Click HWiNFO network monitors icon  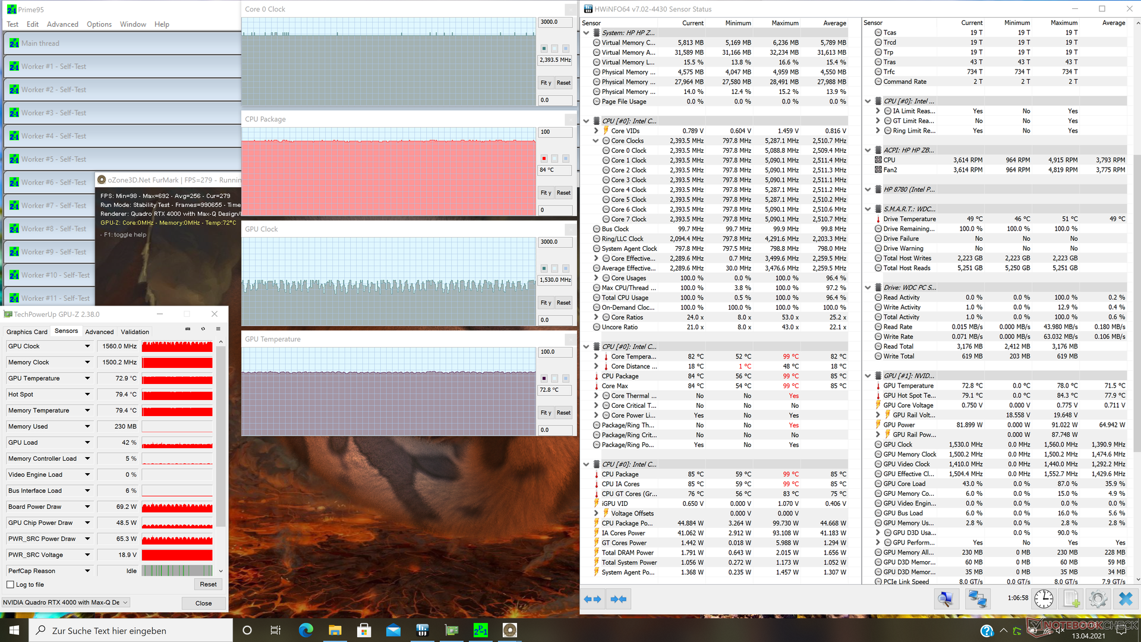point(977,599)
